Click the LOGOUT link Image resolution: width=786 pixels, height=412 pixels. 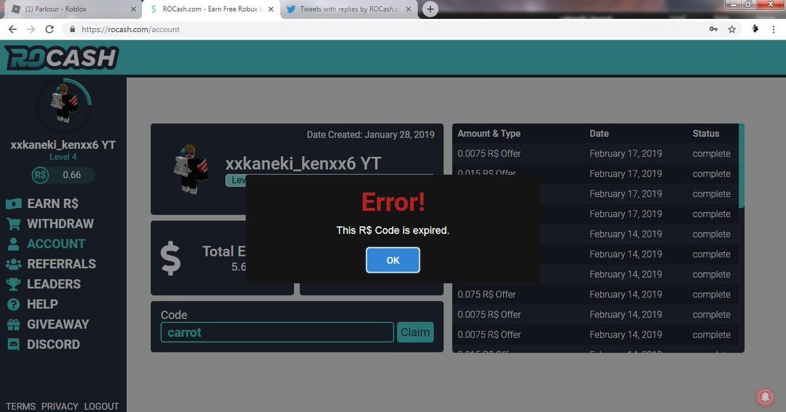(x=102, y=406)
